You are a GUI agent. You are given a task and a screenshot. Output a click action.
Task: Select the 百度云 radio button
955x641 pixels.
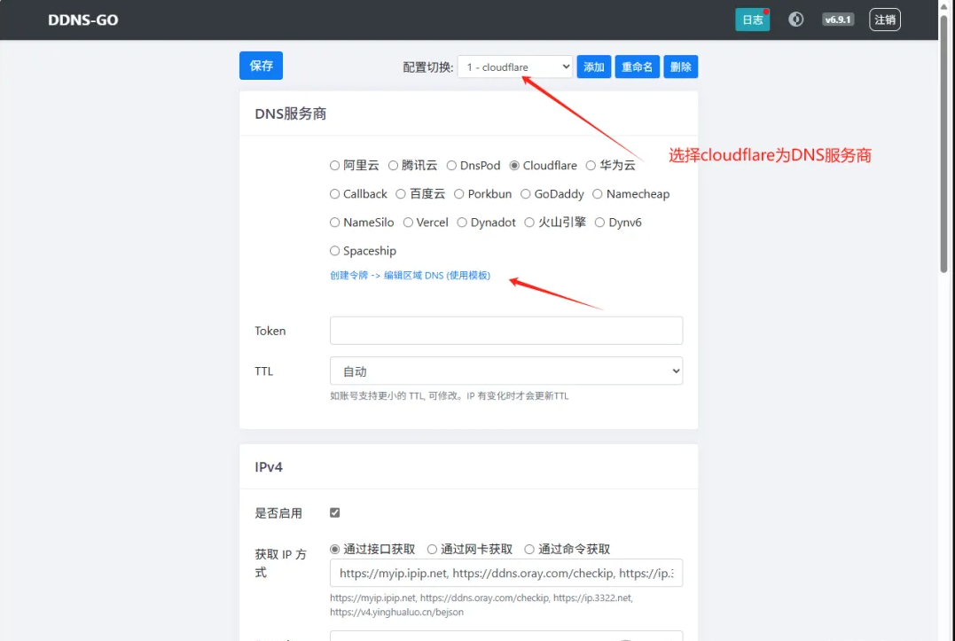(x=400, y=194)
